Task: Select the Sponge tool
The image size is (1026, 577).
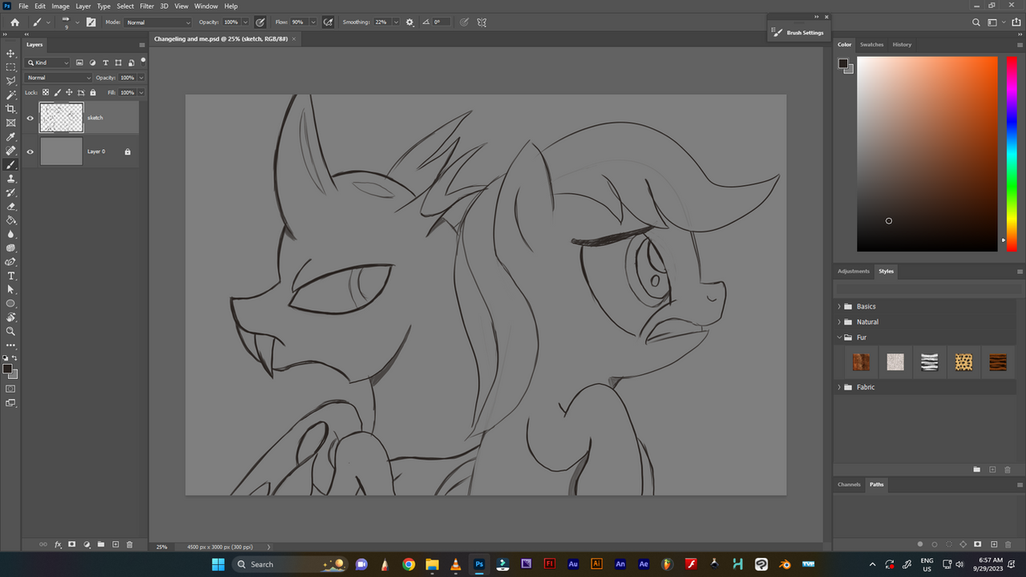Action: [x=10, y=248]
